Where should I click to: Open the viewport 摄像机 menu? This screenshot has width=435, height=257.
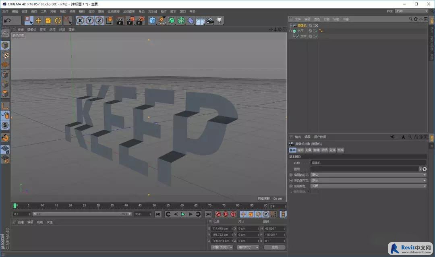pyautogui.click(x=32, y=29)
